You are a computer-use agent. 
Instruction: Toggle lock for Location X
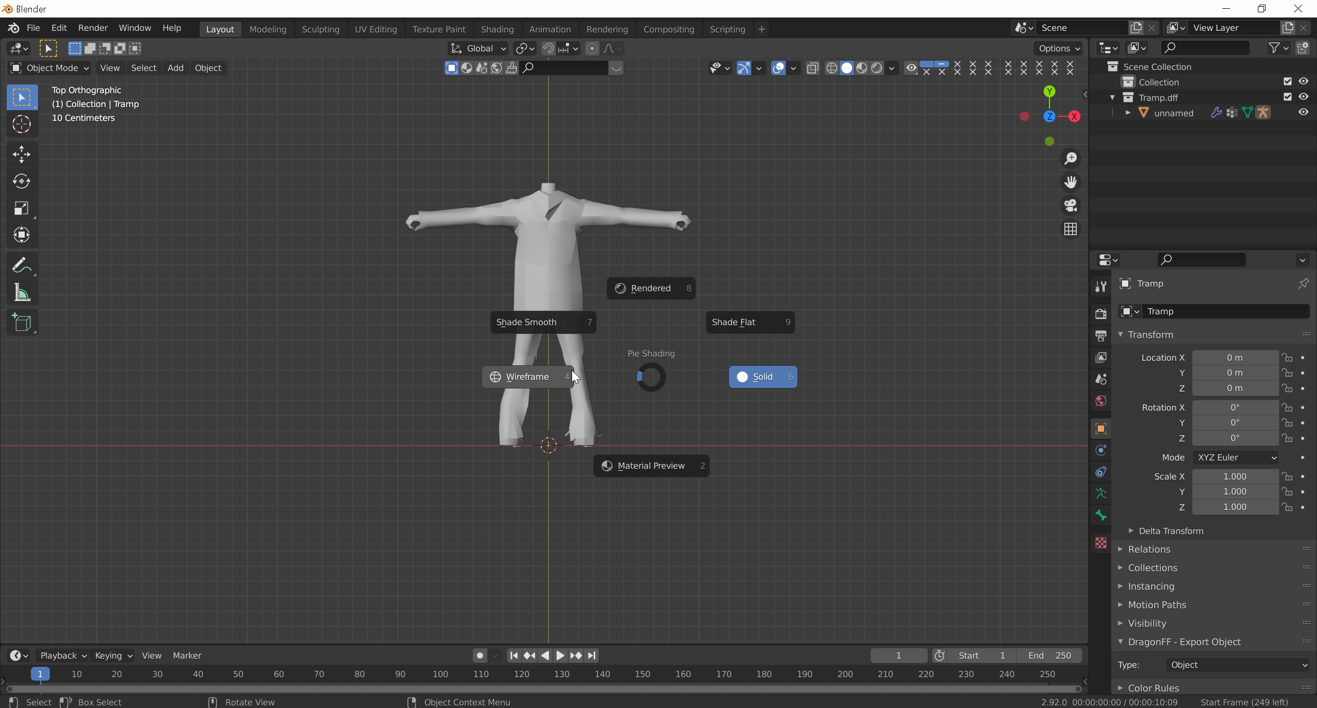[x=1287, y=358]
